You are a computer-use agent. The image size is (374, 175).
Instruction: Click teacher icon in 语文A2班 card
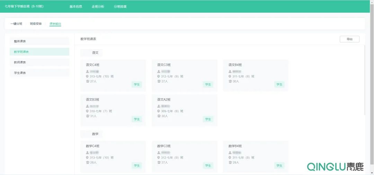[x=159, y=106]
